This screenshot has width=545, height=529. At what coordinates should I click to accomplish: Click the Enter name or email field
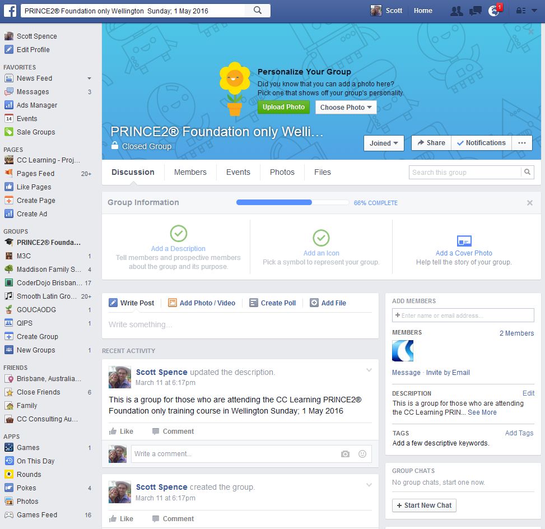pos(463,315)
